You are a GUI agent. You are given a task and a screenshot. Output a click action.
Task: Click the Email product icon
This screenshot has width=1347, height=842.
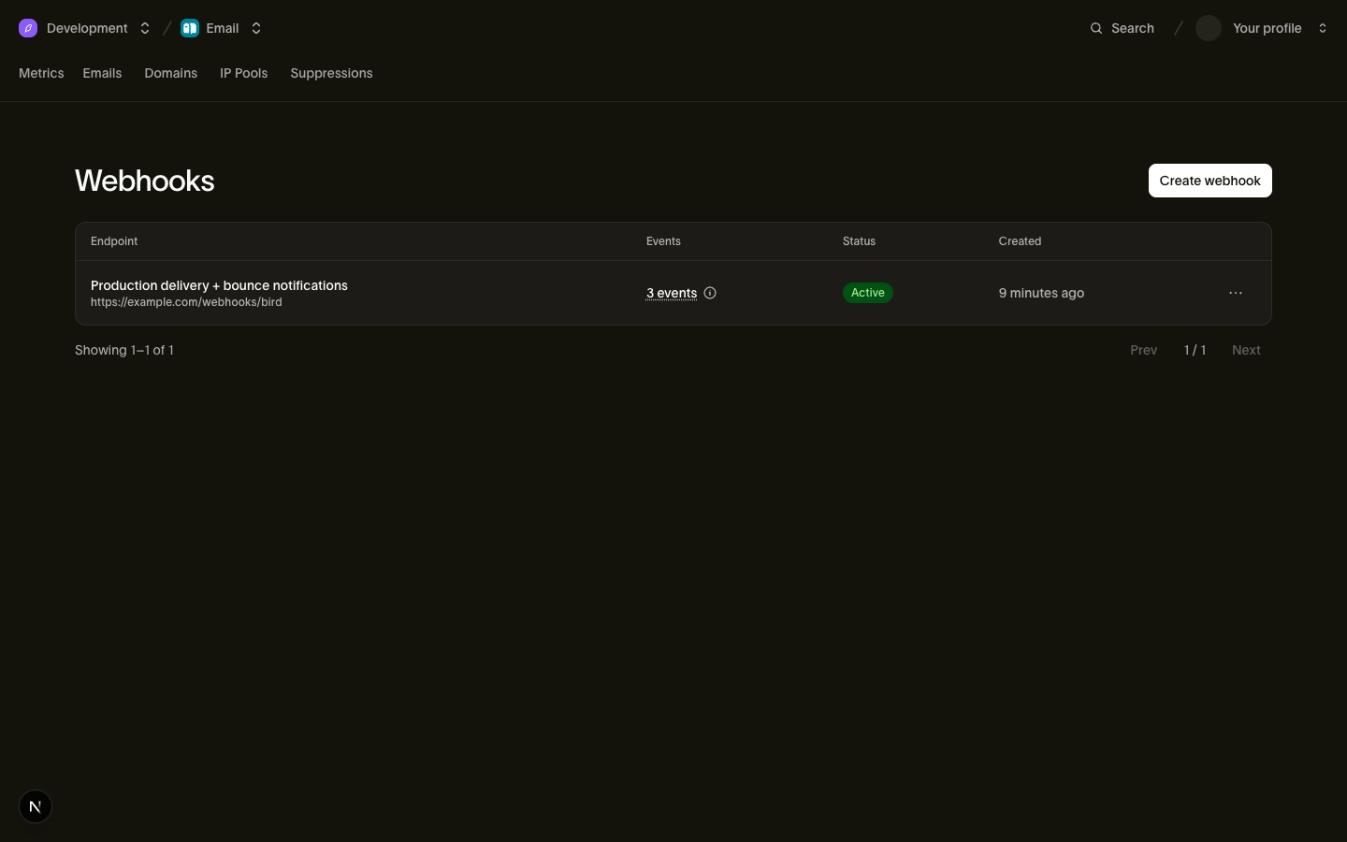coord(190,28)
